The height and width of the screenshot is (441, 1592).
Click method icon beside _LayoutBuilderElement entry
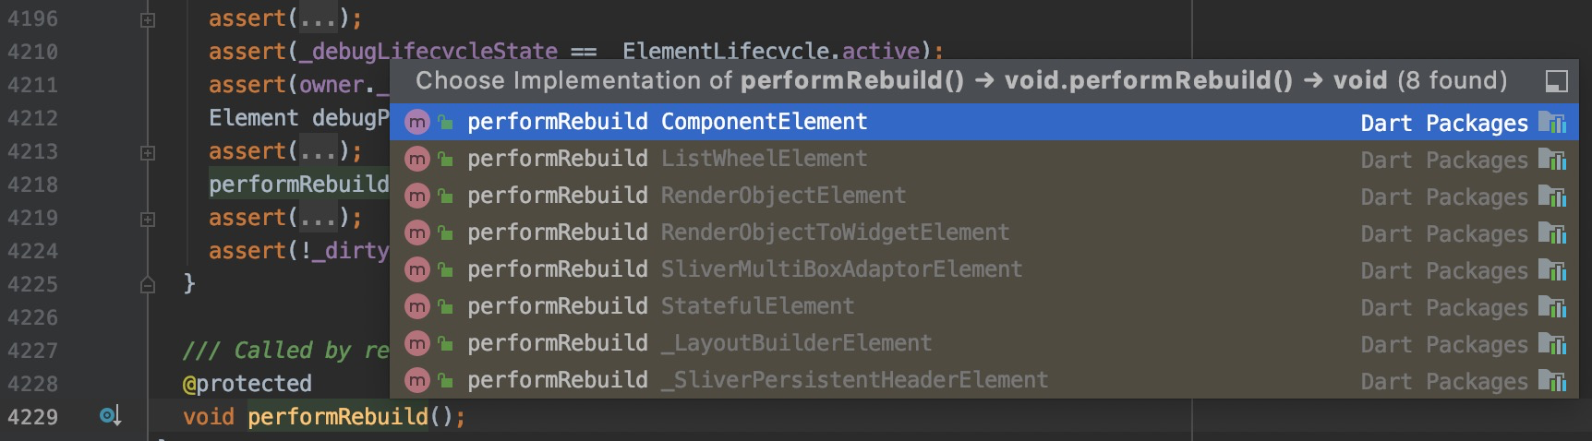(417, 343)
